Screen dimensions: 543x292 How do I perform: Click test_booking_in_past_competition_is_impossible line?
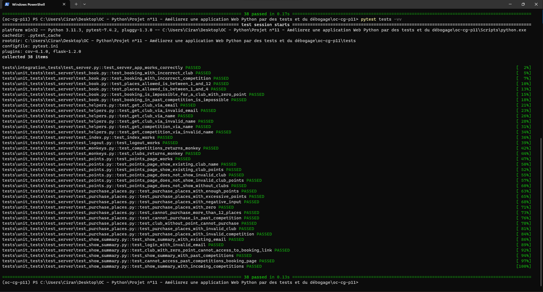click(x=124, y=100)
